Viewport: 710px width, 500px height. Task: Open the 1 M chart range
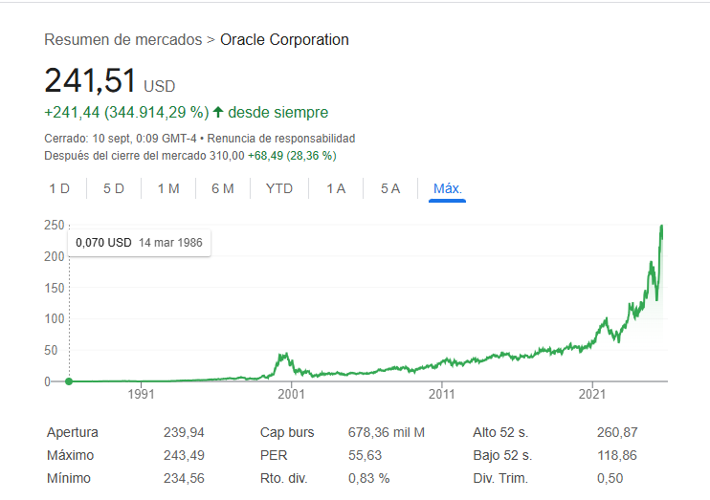point(168,188)
